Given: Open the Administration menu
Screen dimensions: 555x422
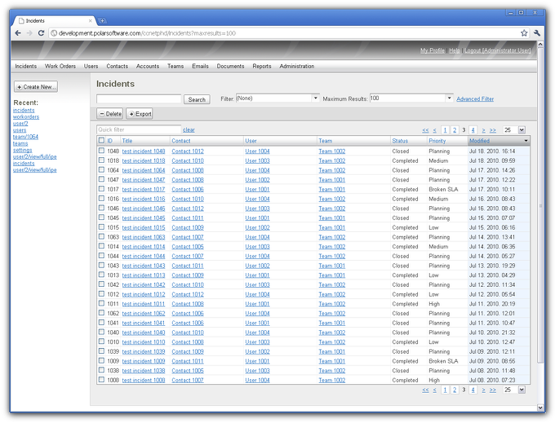Looking at the screenshot, I should (296, 66).
